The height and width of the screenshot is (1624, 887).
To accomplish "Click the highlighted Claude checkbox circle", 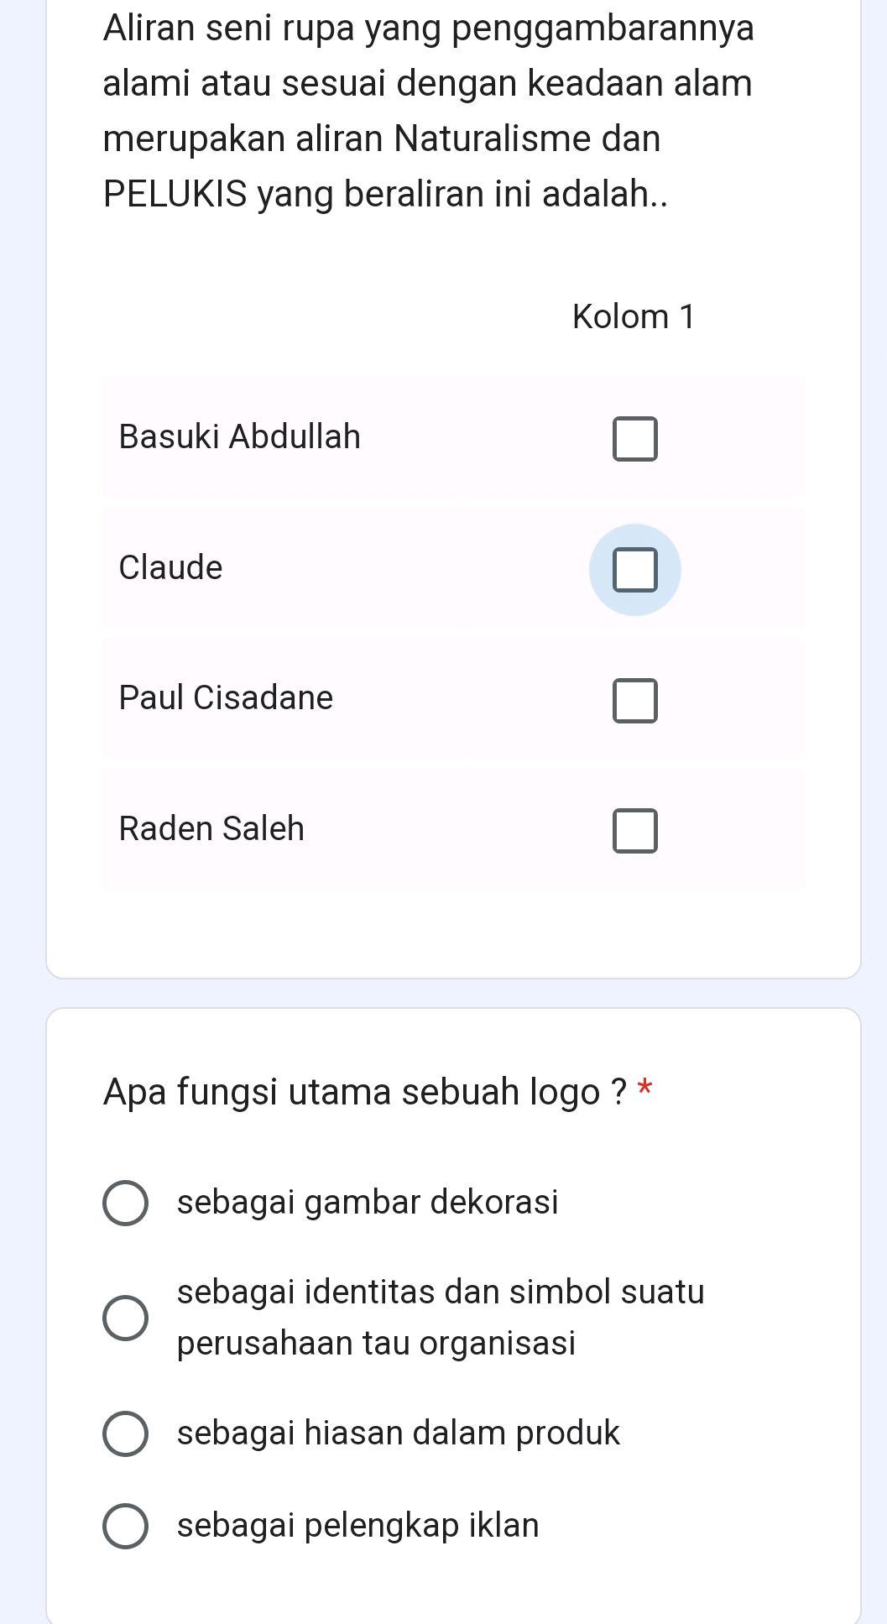I will point(635,570).
